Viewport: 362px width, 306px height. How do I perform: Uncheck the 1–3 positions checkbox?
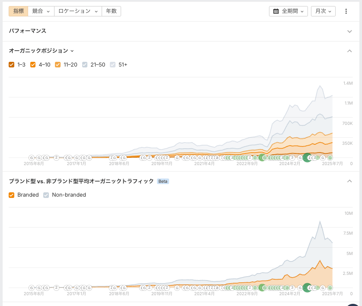pyautogui.click(x=12, y=65)
